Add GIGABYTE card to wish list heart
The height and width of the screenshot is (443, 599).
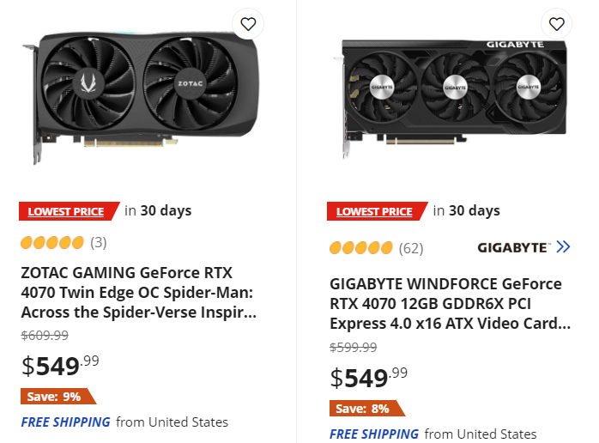pos(556,24)
